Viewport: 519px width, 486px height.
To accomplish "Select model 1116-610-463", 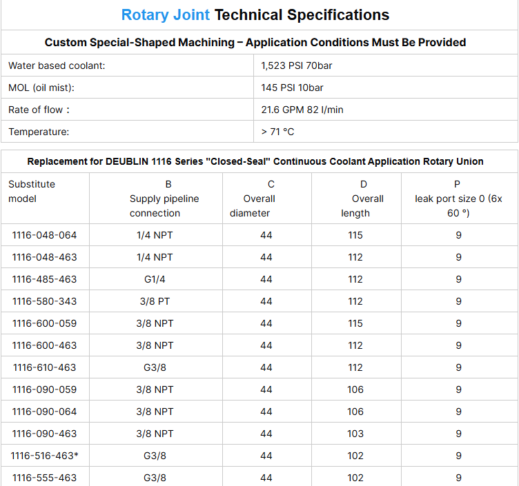I will point(44,367).
